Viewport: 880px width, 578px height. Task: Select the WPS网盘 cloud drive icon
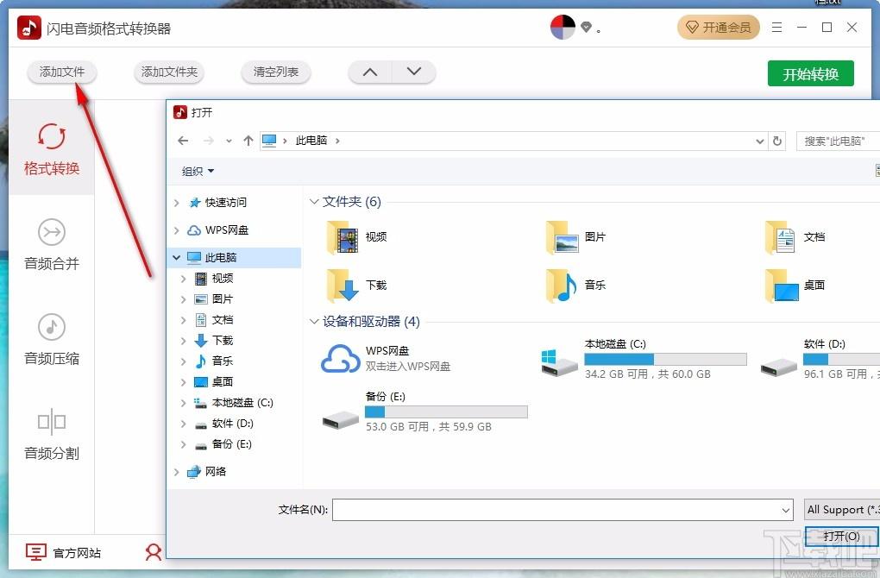340,359
